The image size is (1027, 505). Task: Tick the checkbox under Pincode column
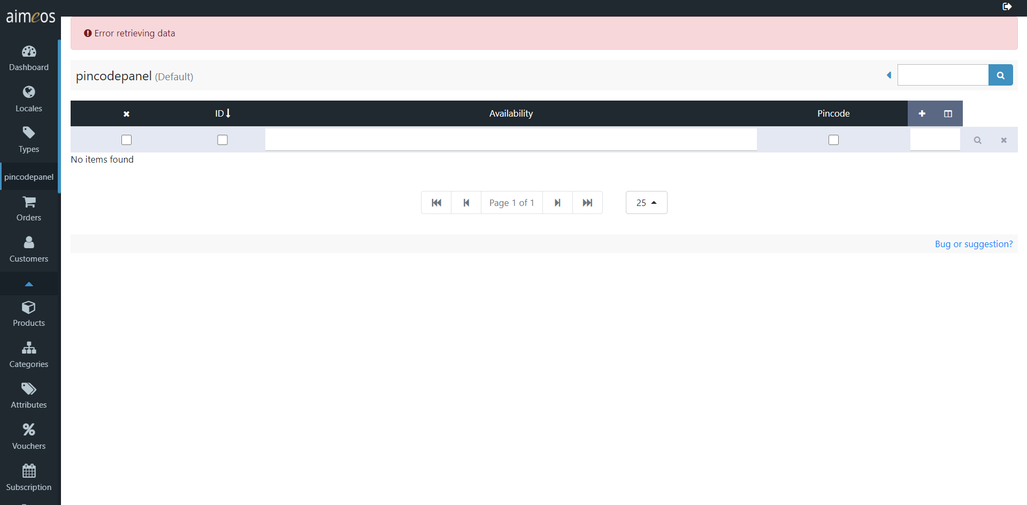pos(833,140)
